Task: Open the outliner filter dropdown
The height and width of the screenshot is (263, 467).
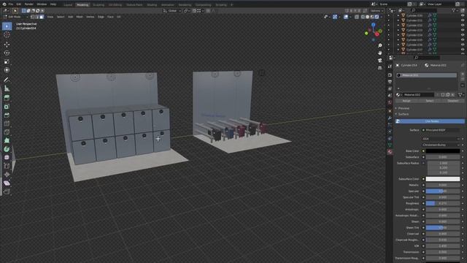Action: click(x=455, y=10)
